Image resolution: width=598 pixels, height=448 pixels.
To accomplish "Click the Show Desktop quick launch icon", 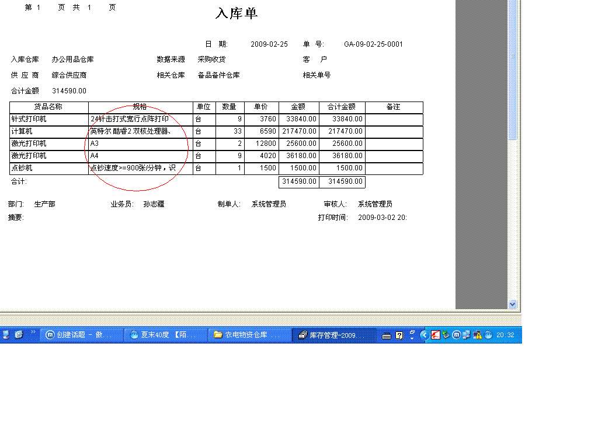I will tap(6, 335).
